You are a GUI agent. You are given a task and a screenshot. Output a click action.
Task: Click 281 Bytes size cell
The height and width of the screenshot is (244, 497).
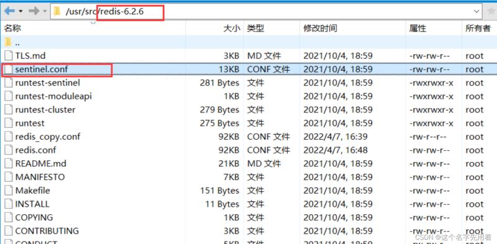(x=219, y=83)
